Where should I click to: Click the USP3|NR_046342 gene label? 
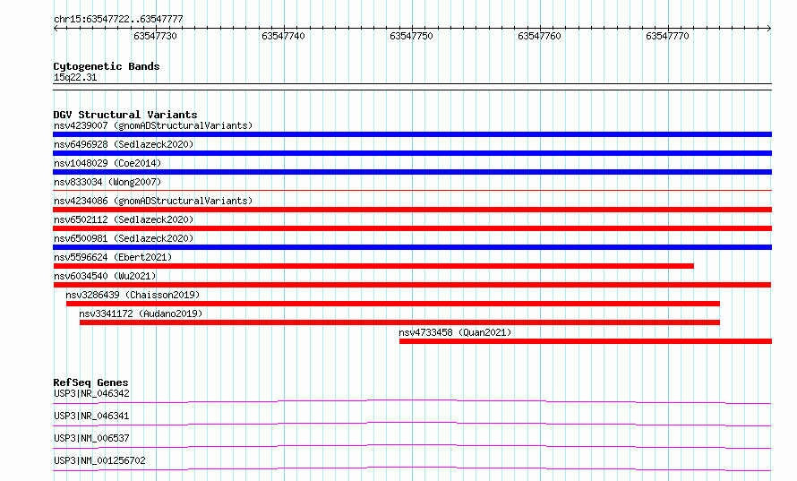[91, 393]
